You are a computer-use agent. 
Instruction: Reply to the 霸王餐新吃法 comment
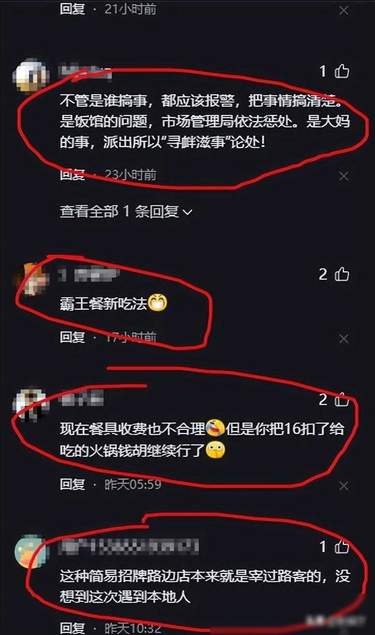pos(73,337)
